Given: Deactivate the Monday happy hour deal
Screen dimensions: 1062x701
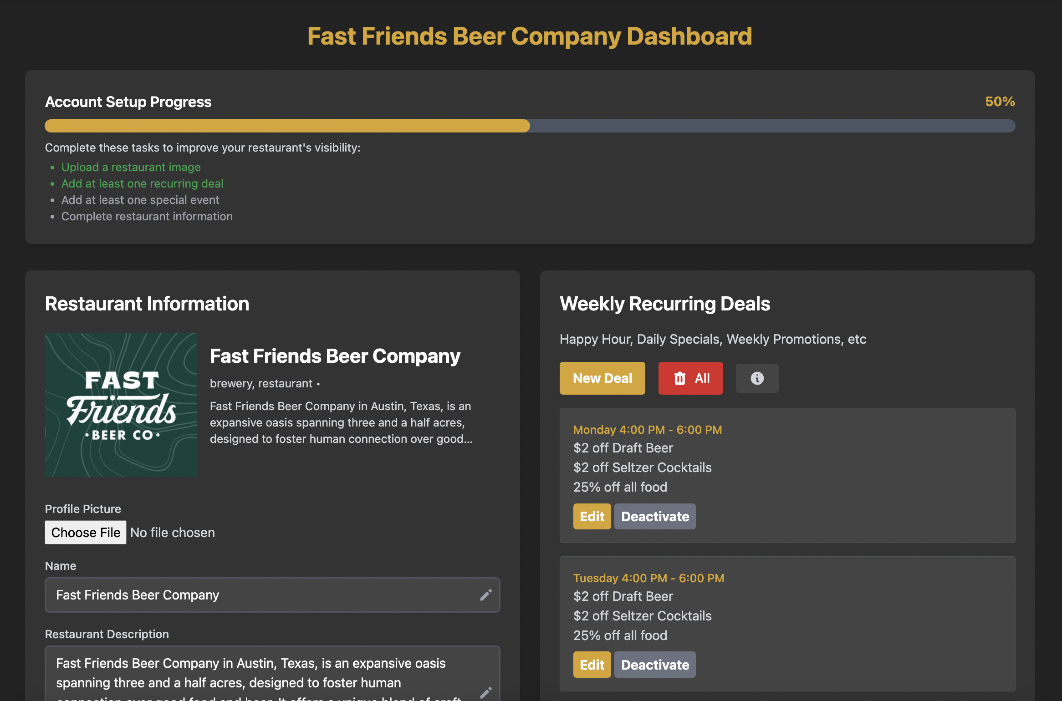Looking at the screenshot, I should 654,516.
